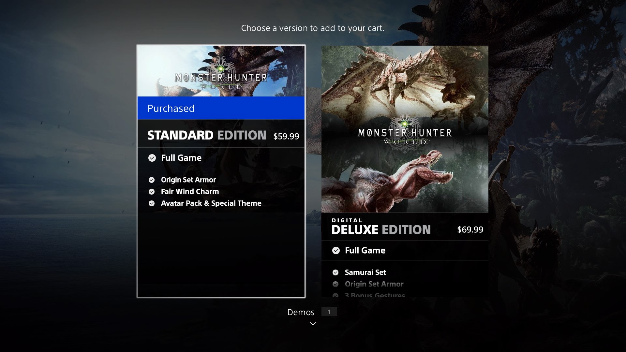Click the Full Game checkmark in Standard Edition
Viewport: 626px width, 352px height.
152,158
